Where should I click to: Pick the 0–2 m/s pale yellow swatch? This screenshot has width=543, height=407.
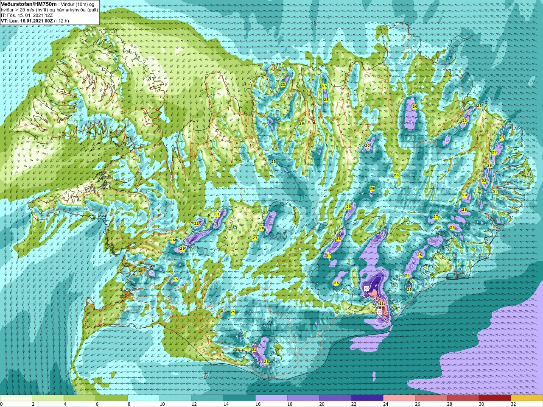pyautogui.click(x=16, y=398)
